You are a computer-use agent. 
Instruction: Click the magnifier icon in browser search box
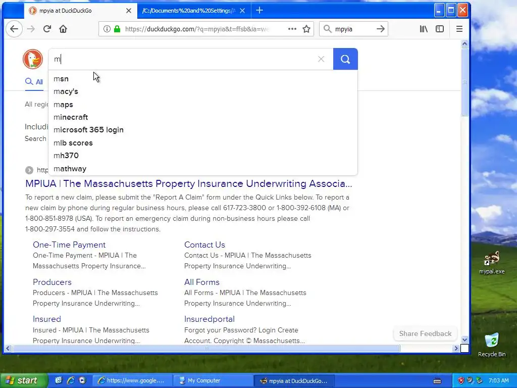click(327, 29)
